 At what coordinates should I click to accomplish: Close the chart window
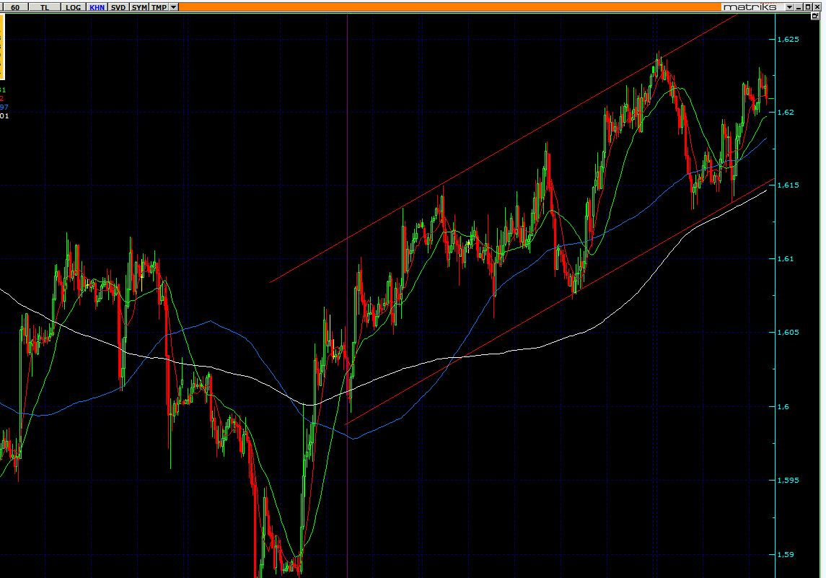pos(817,6)
